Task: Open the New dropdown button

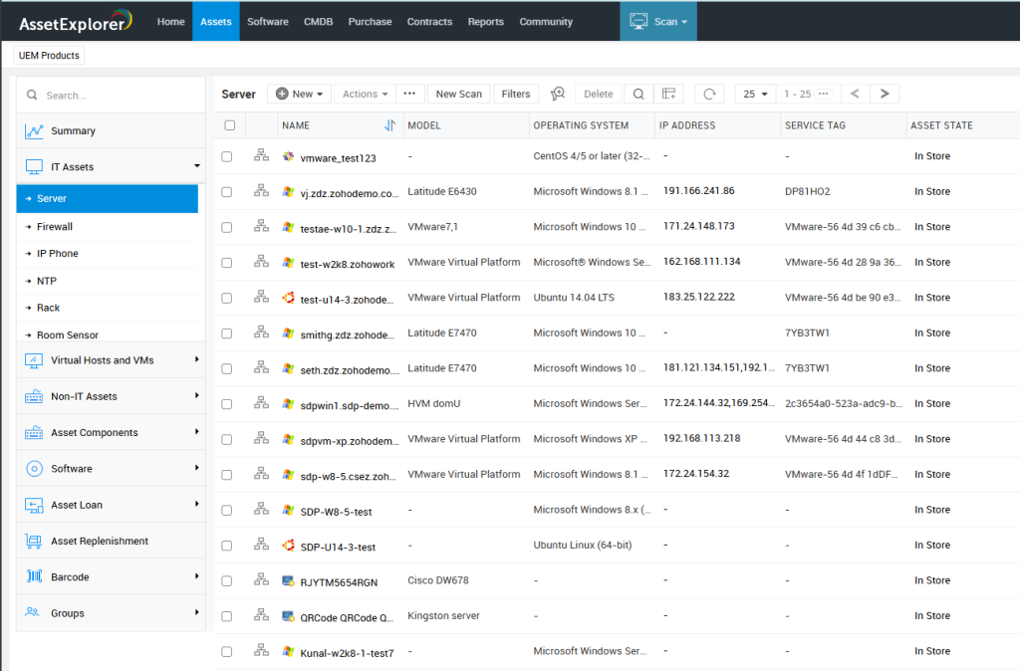Action: [299, 94]
